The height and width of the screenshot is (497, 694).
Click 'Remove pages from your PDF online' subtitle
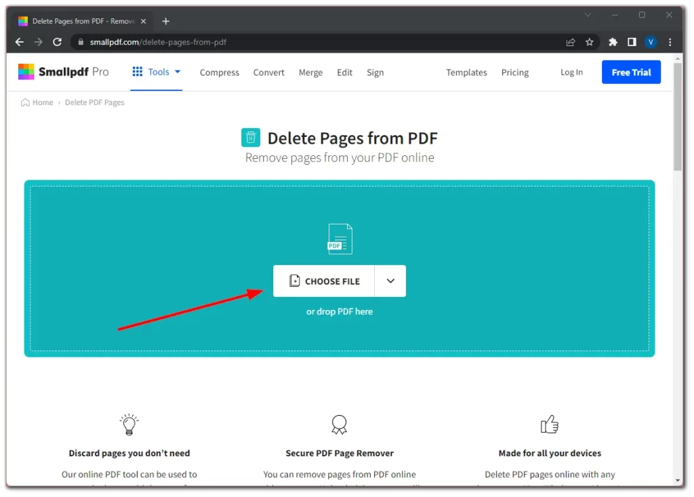pyautogui.click(x=340, y=158)
